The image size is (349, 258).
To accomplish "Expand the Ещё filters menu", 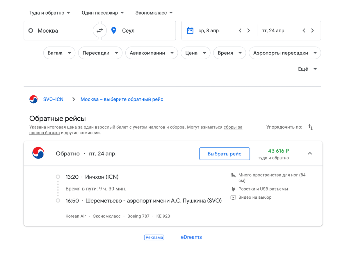I will (x=307, y=69).
